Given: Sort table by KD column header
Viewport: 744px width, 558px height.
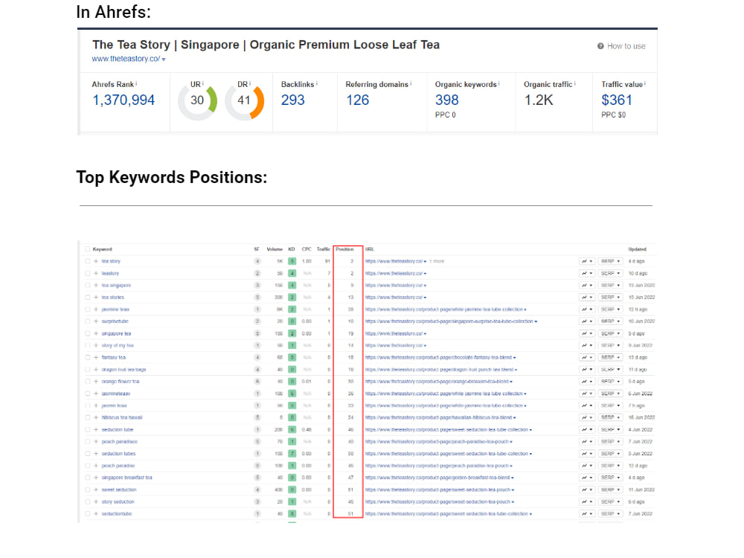Looking at the screenshot, I should click(x=292, y=249).
